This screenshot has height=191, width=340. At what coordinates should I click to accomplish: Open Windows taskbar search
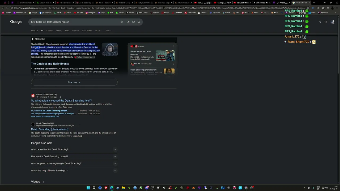click(x=94, y=188)
